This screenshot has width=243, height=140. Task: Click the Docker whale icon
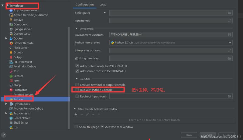(11, 39)
